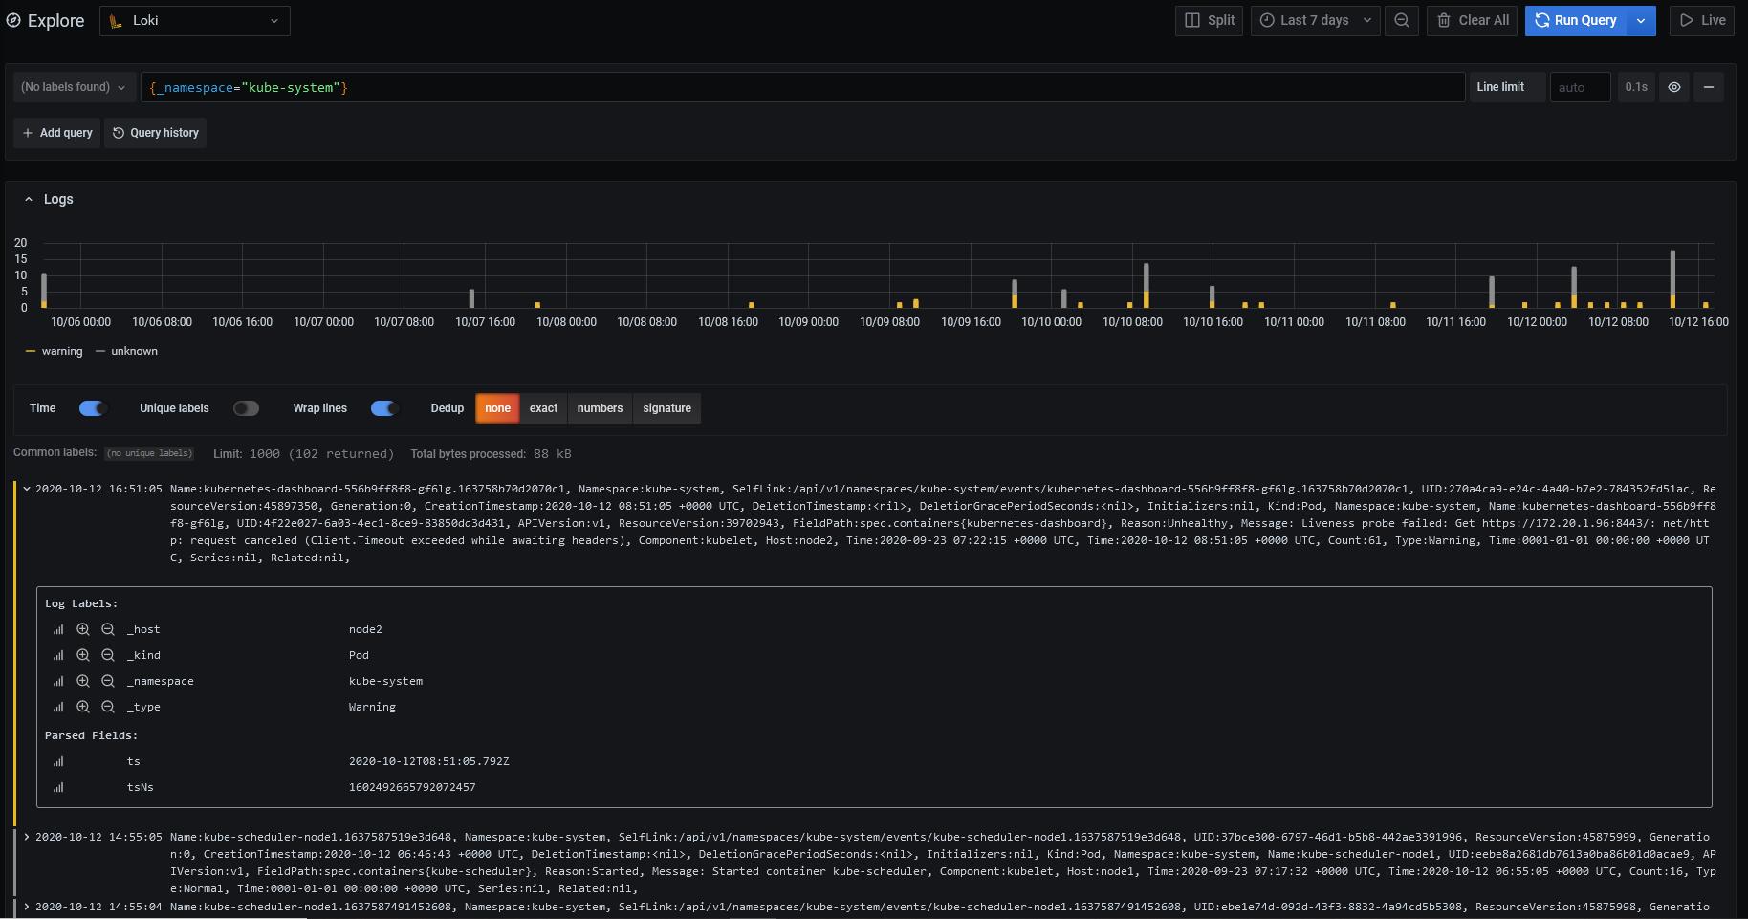1748x919 pixels.
Task: Filter for _namespace kube-system
Action: [x=83, y=681]
